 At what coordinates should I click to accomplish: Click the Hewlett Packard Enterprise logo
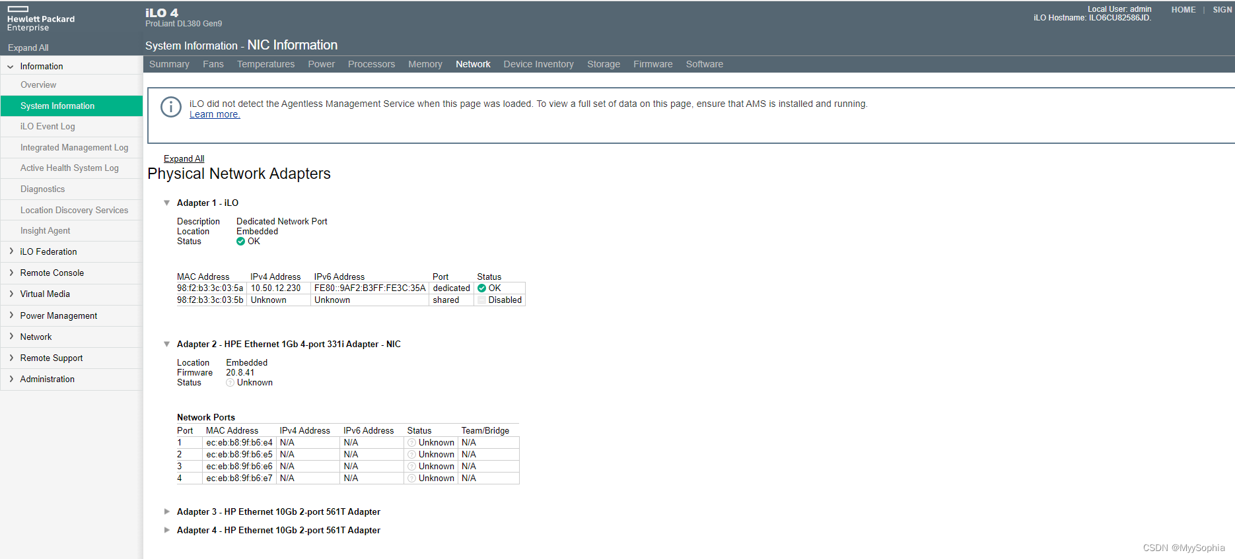[x=40, y=18]
